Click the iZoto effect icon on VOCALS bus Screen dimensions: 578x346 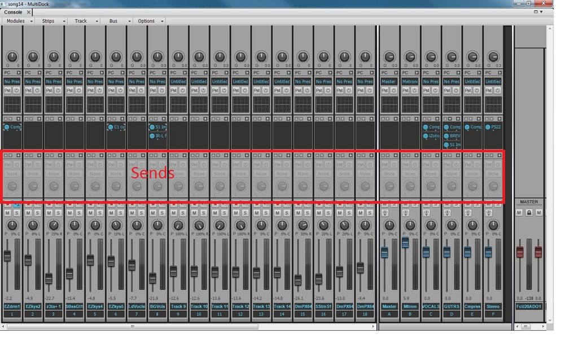[x=426, y=136]
